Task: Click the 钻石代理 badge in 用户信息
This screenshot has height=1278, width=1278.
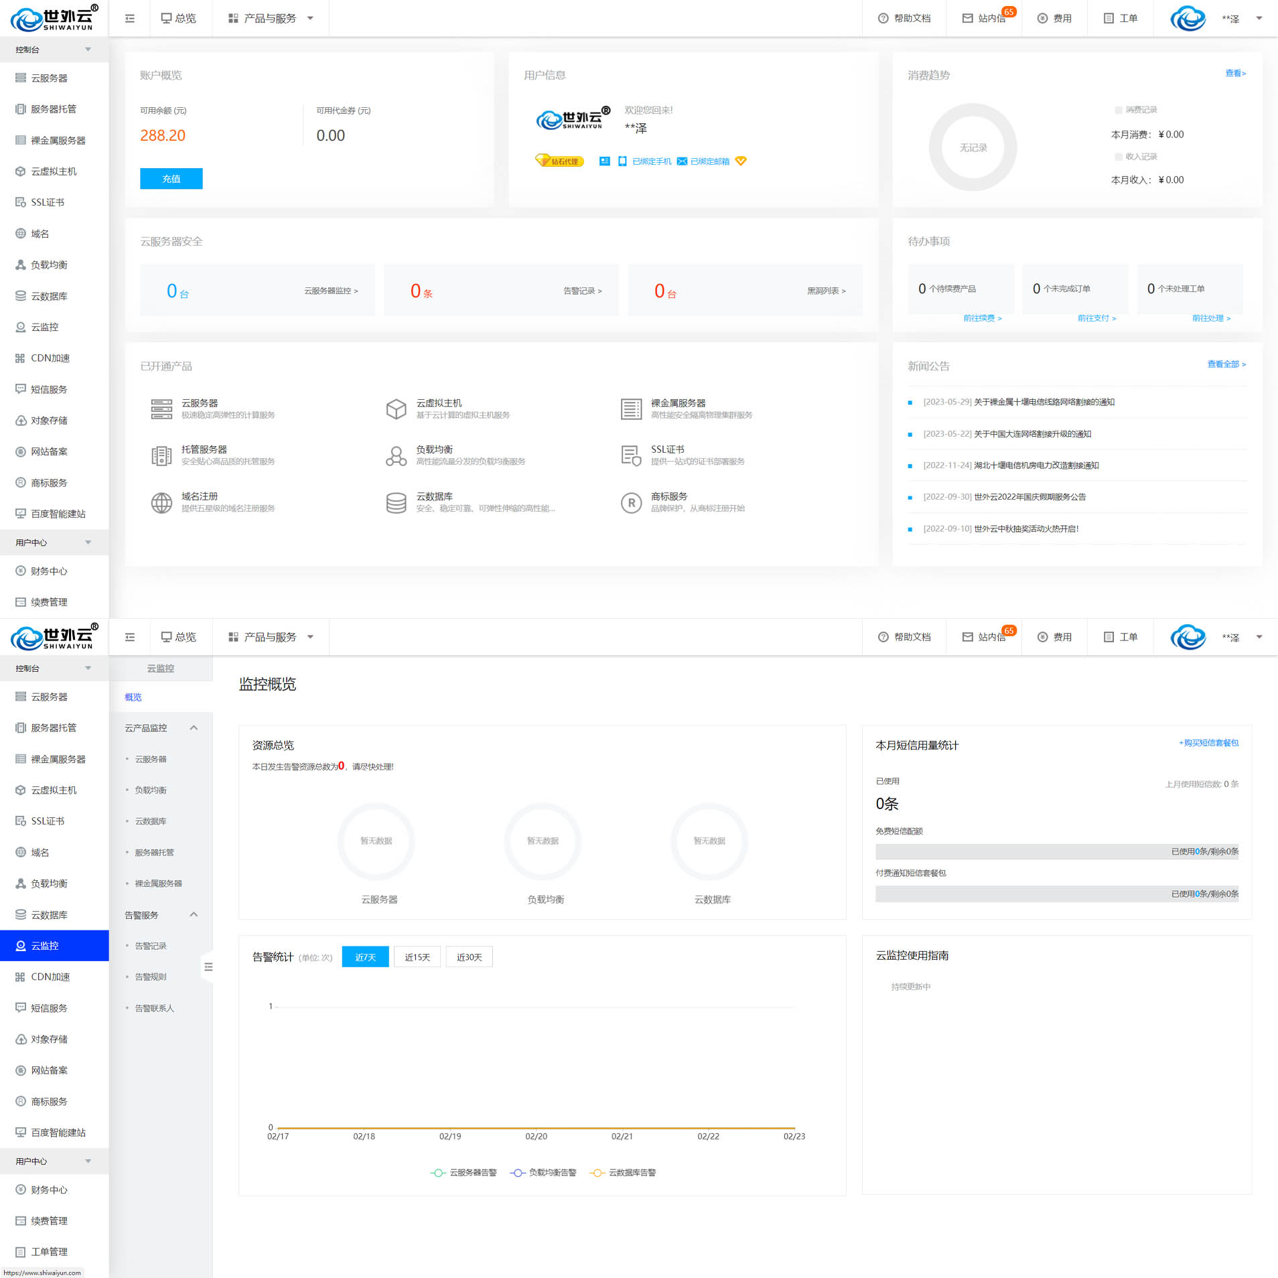Action: point(559,161)
